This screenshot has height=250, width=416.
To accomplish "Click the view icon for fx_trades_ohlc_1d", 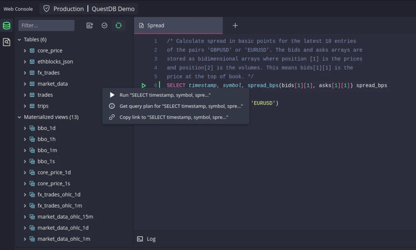I will pyautogui.click(x=32, y=195).
